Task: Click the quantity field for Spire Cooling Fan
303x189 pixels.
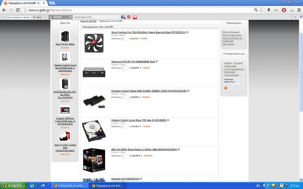Action: coord(125,39)
